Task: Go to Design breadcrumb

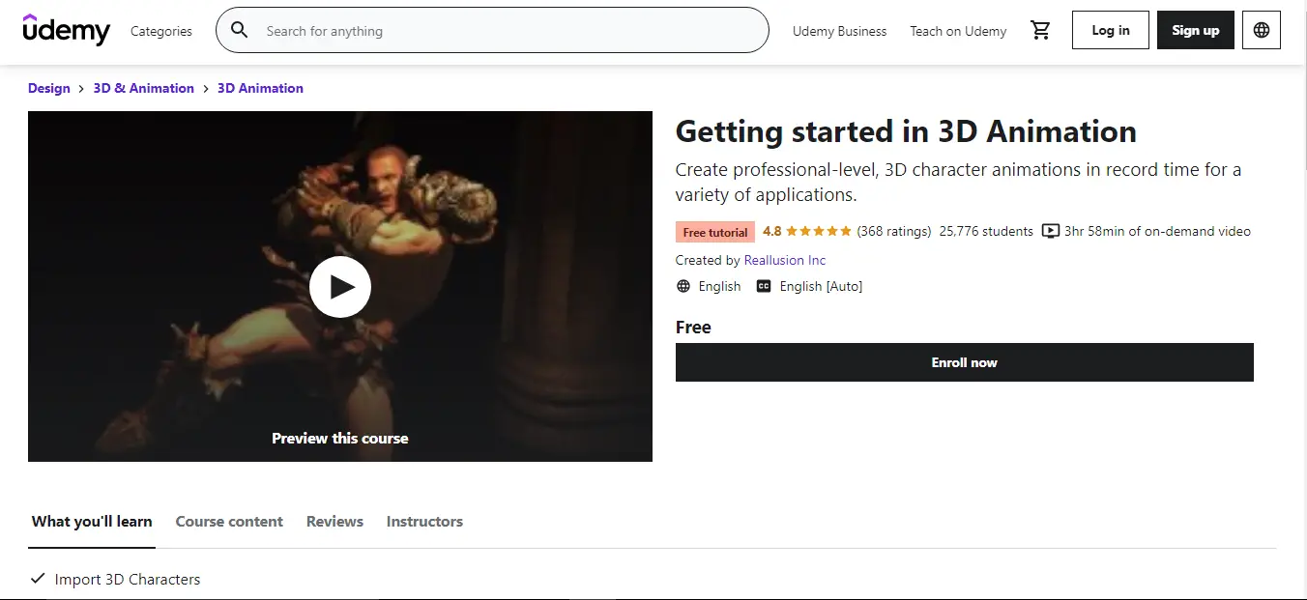Action: [x=49, y=88]
